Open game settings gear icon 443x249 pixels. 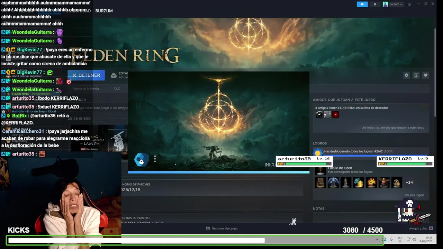[406, 75]
